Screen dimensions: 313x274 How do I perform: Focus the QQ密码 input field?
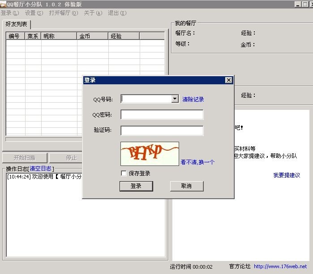point(162,114)
